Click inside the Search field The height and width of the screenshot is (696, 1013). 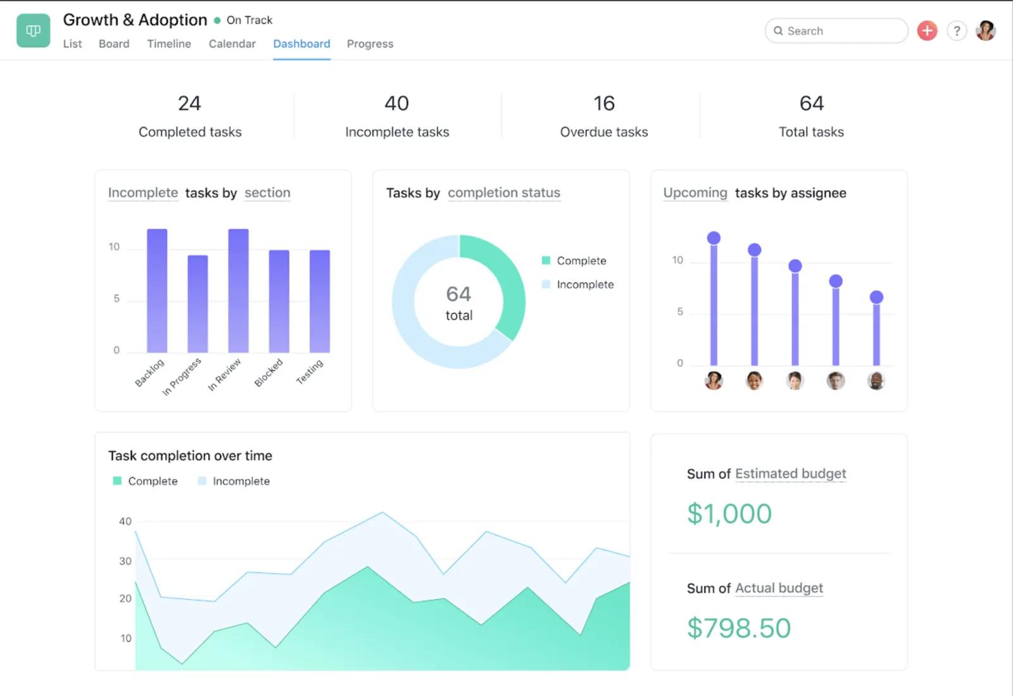(x=836, y=30)
